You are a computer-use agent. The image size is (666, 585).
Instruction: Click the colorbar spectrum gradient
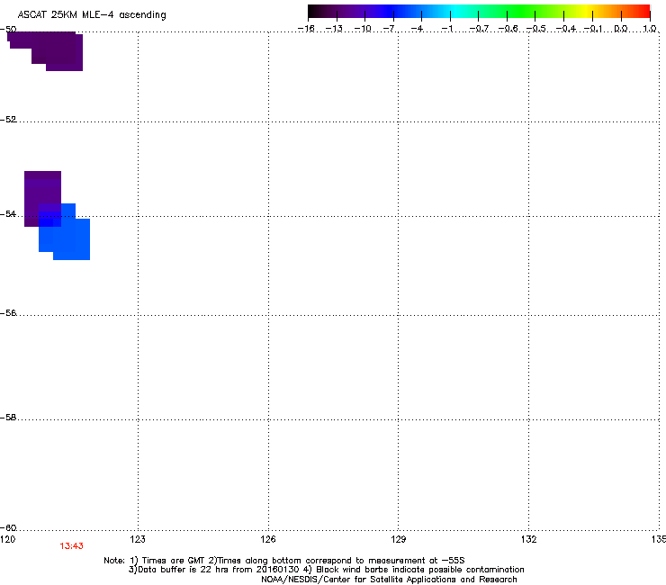(479, 11)
